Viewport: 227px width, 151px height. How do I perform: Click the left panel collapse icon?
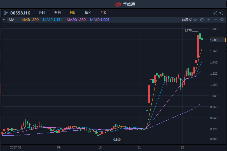(x=6, y=13)
